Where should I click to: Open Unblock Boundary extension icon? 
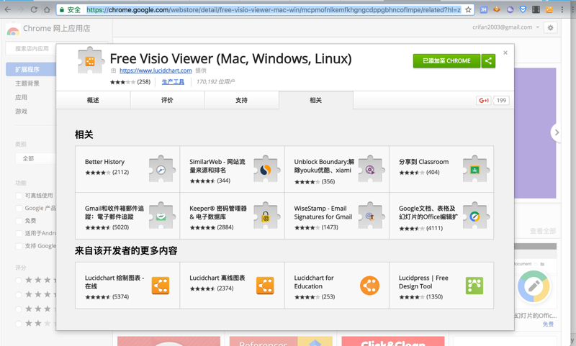click(x=370, y=169)
